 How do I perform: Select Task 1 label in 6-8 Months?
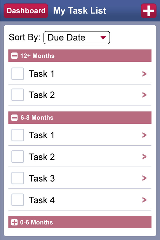[41, 135]
